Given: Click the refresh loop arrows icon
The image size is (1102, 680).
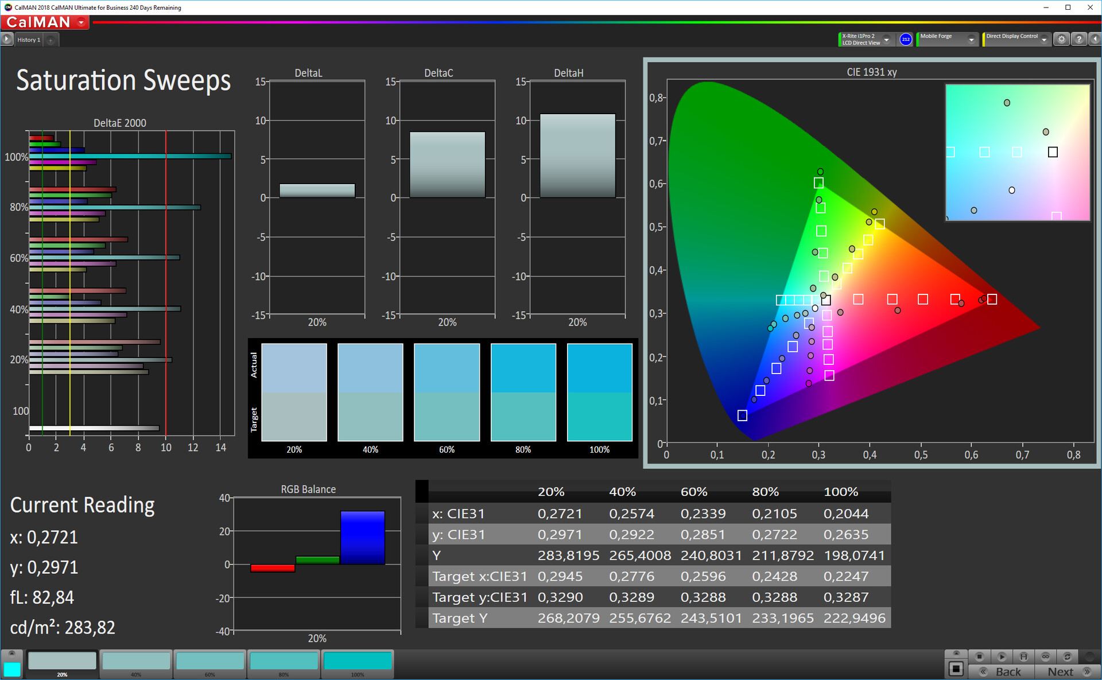Looking at the screenshot, I should pos(1067,656).
